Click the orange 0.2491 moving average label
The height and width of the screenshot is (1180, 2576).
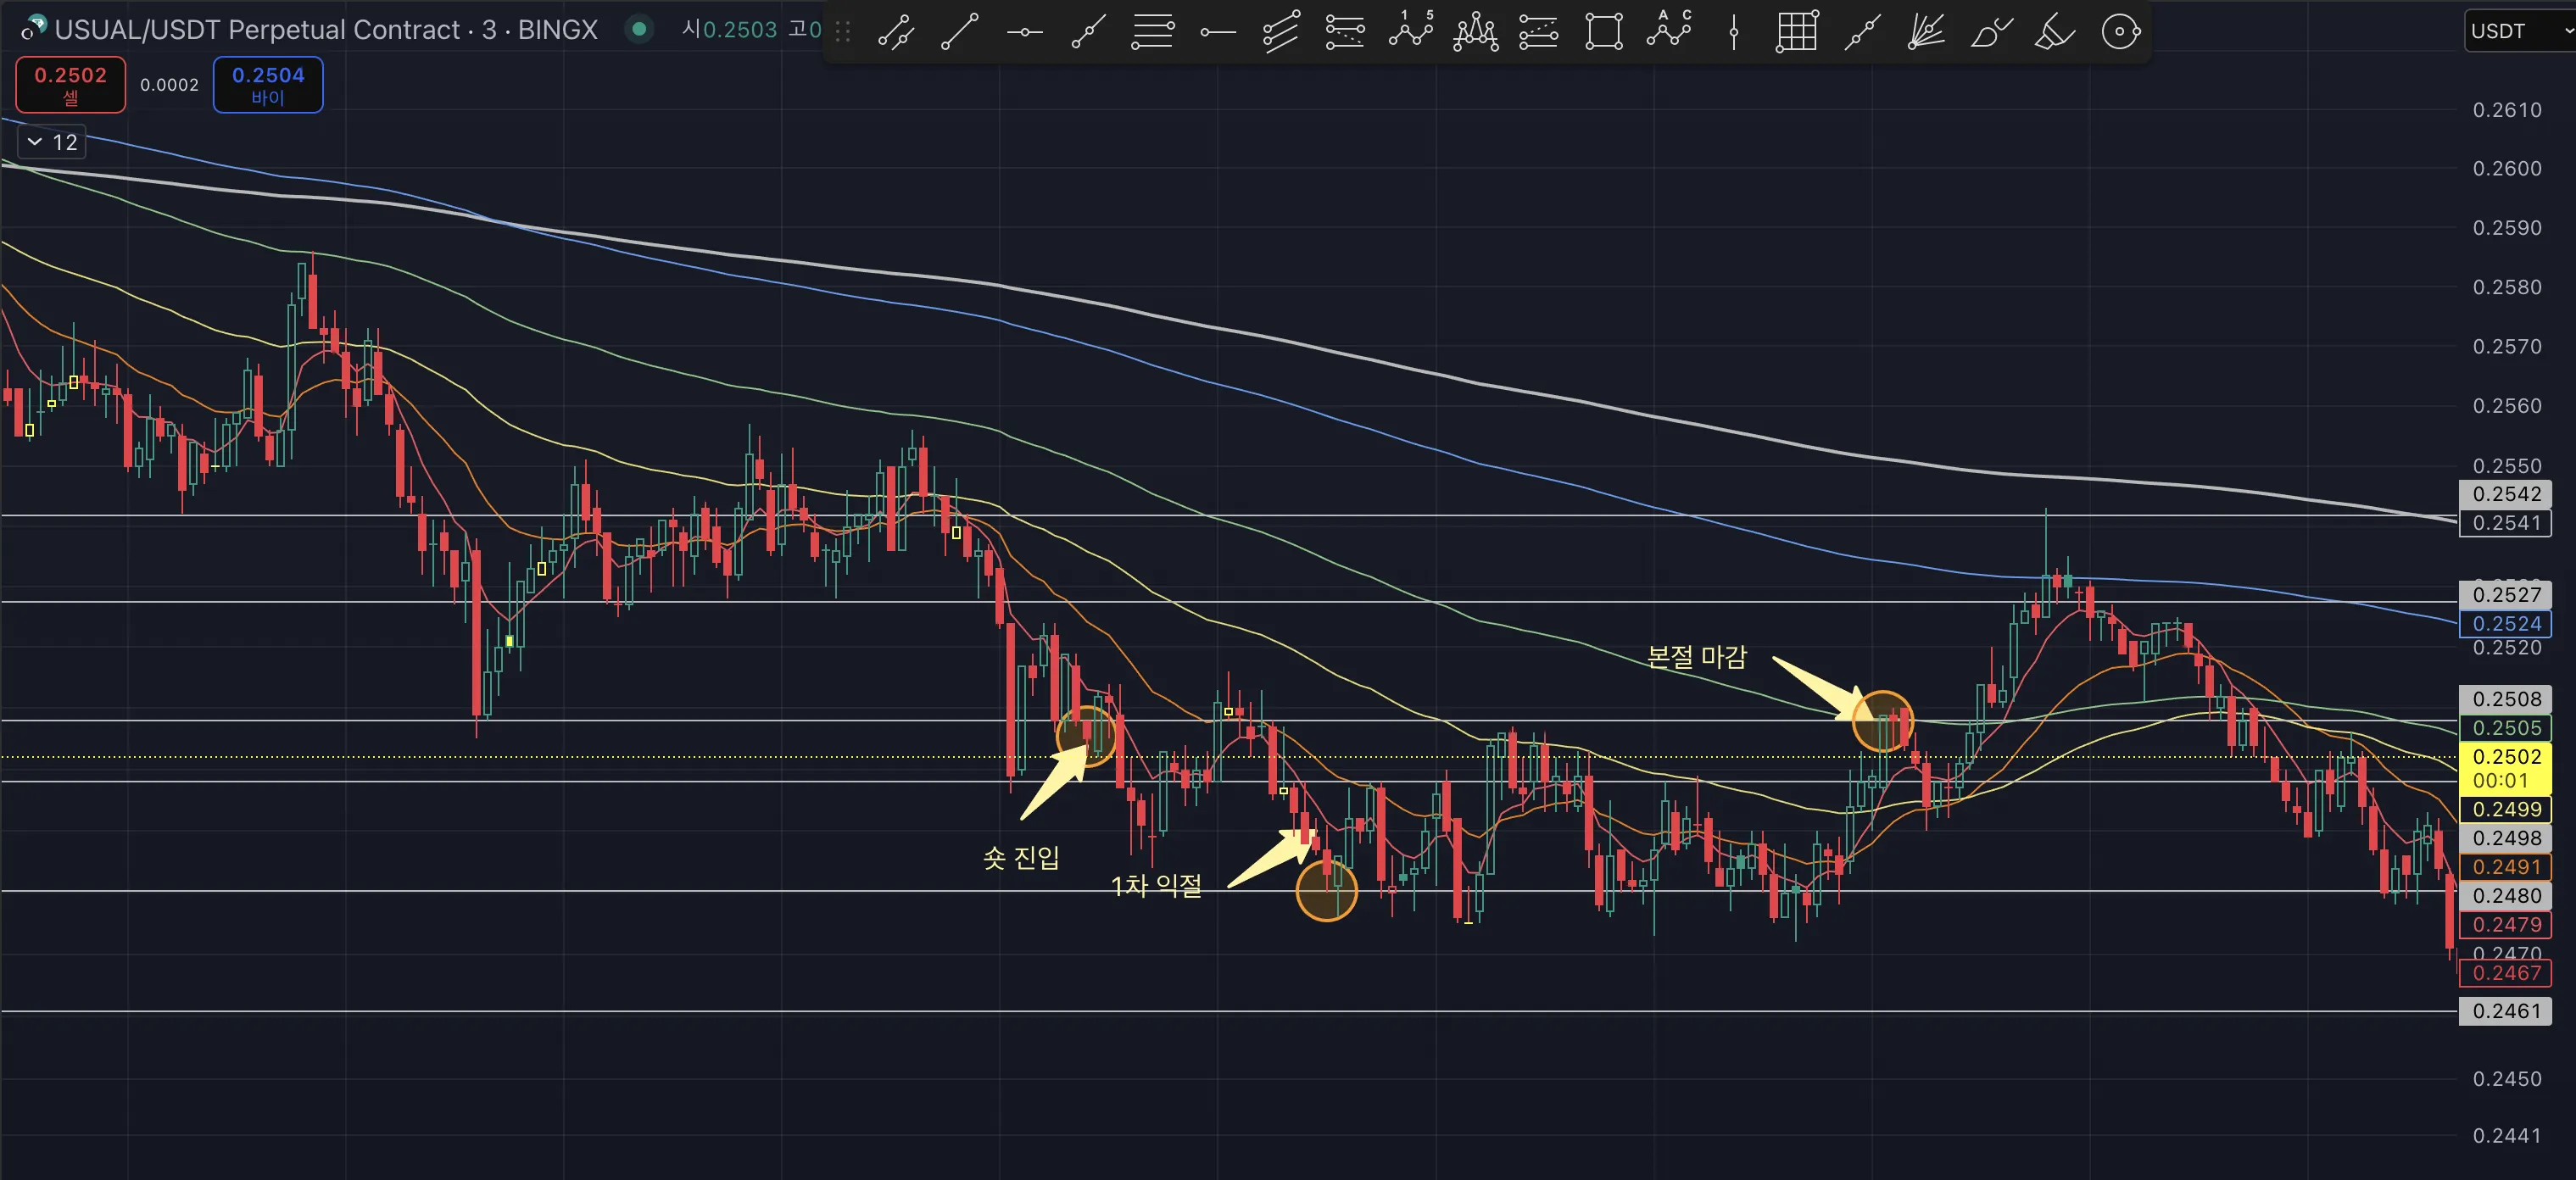click(2505, 867)
